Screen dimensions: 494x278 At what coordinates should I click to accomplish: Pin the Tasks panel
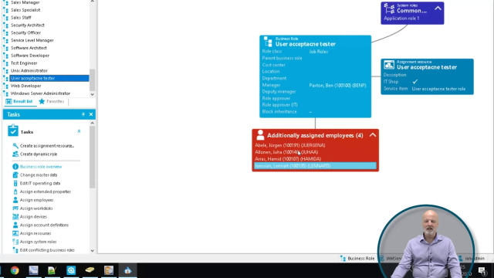pyautogui.click(x=83, y=114)
